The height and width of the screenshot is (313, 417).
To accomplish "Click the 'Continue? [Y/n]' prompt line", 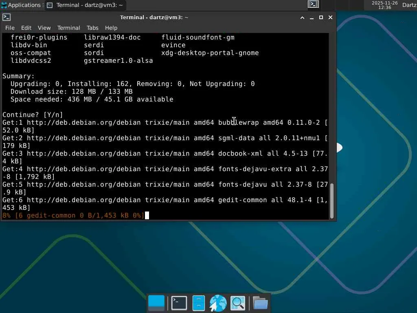I will click(x=33, y=115).
